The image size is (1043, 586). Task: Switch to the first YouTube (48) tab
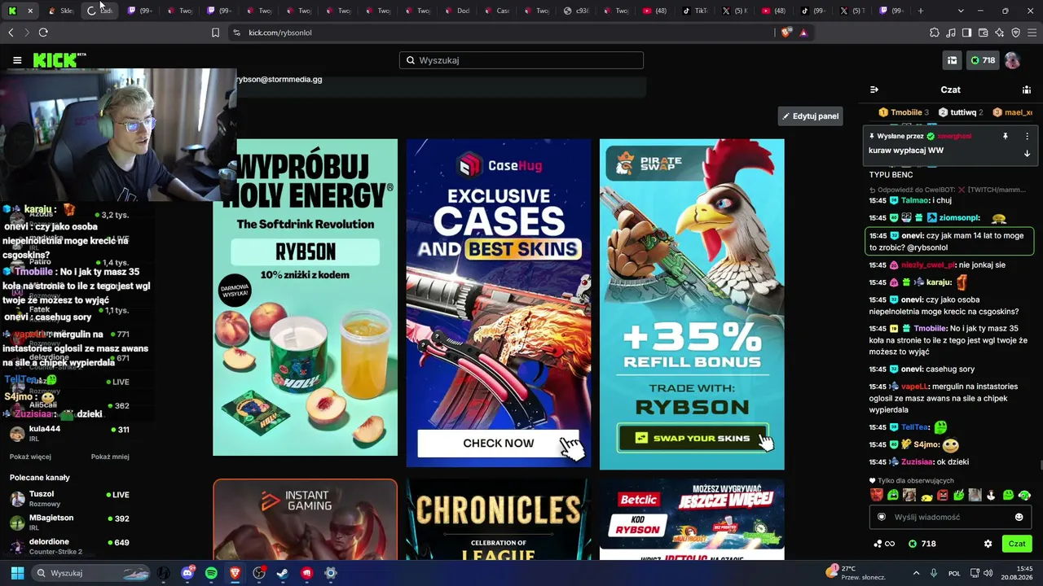(657, 11)
